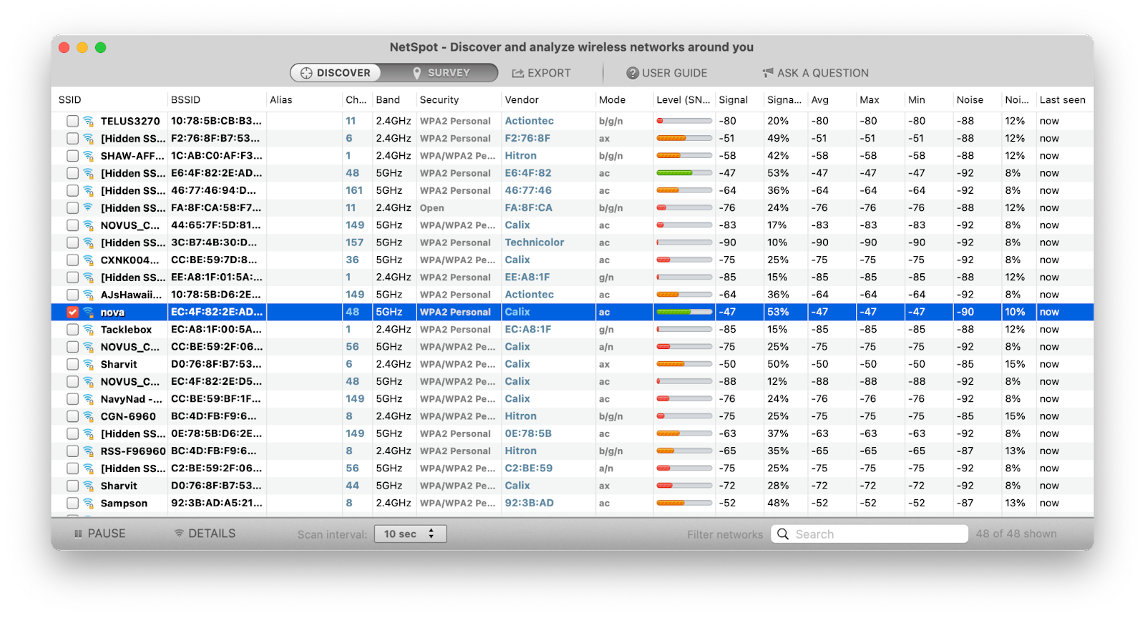The image size is (1145, 618).
Task: Click Ask a Question
Action: coord(815,73)
